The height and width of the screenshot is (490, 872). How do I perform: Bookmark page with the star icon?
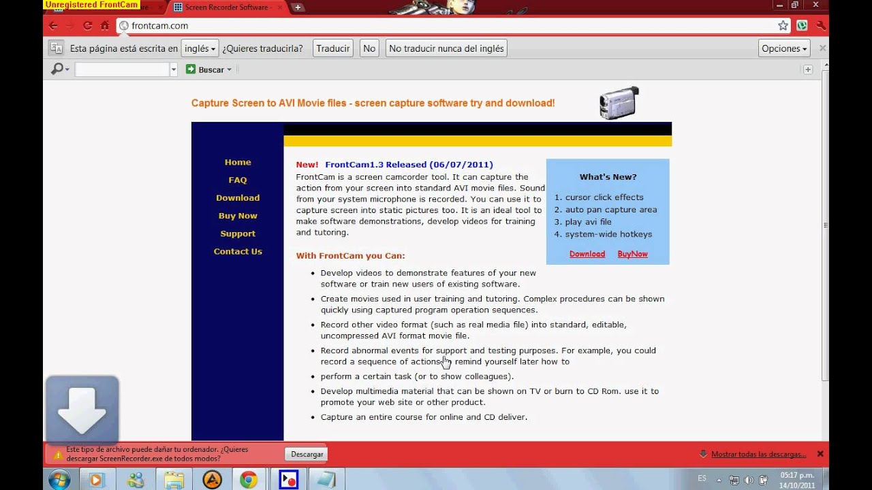point(783,26)
